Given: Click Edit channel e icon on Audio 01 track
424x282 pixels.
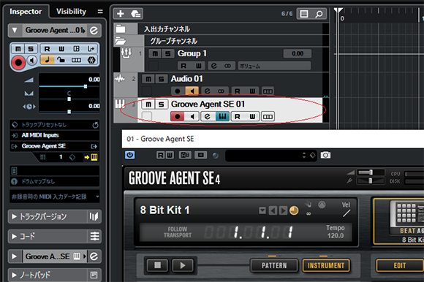Looking at the screenshot, I should (x=208, y=91).
